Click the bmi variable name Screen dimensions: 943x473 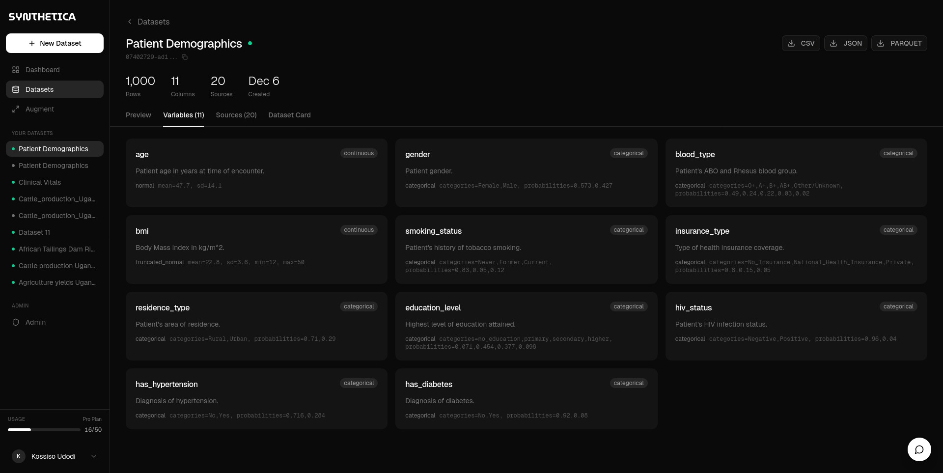[x=142, y=231]
